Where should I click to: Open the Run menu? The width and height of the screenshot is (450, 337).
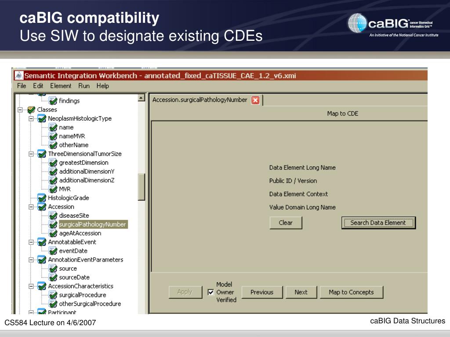pos(84,86)
